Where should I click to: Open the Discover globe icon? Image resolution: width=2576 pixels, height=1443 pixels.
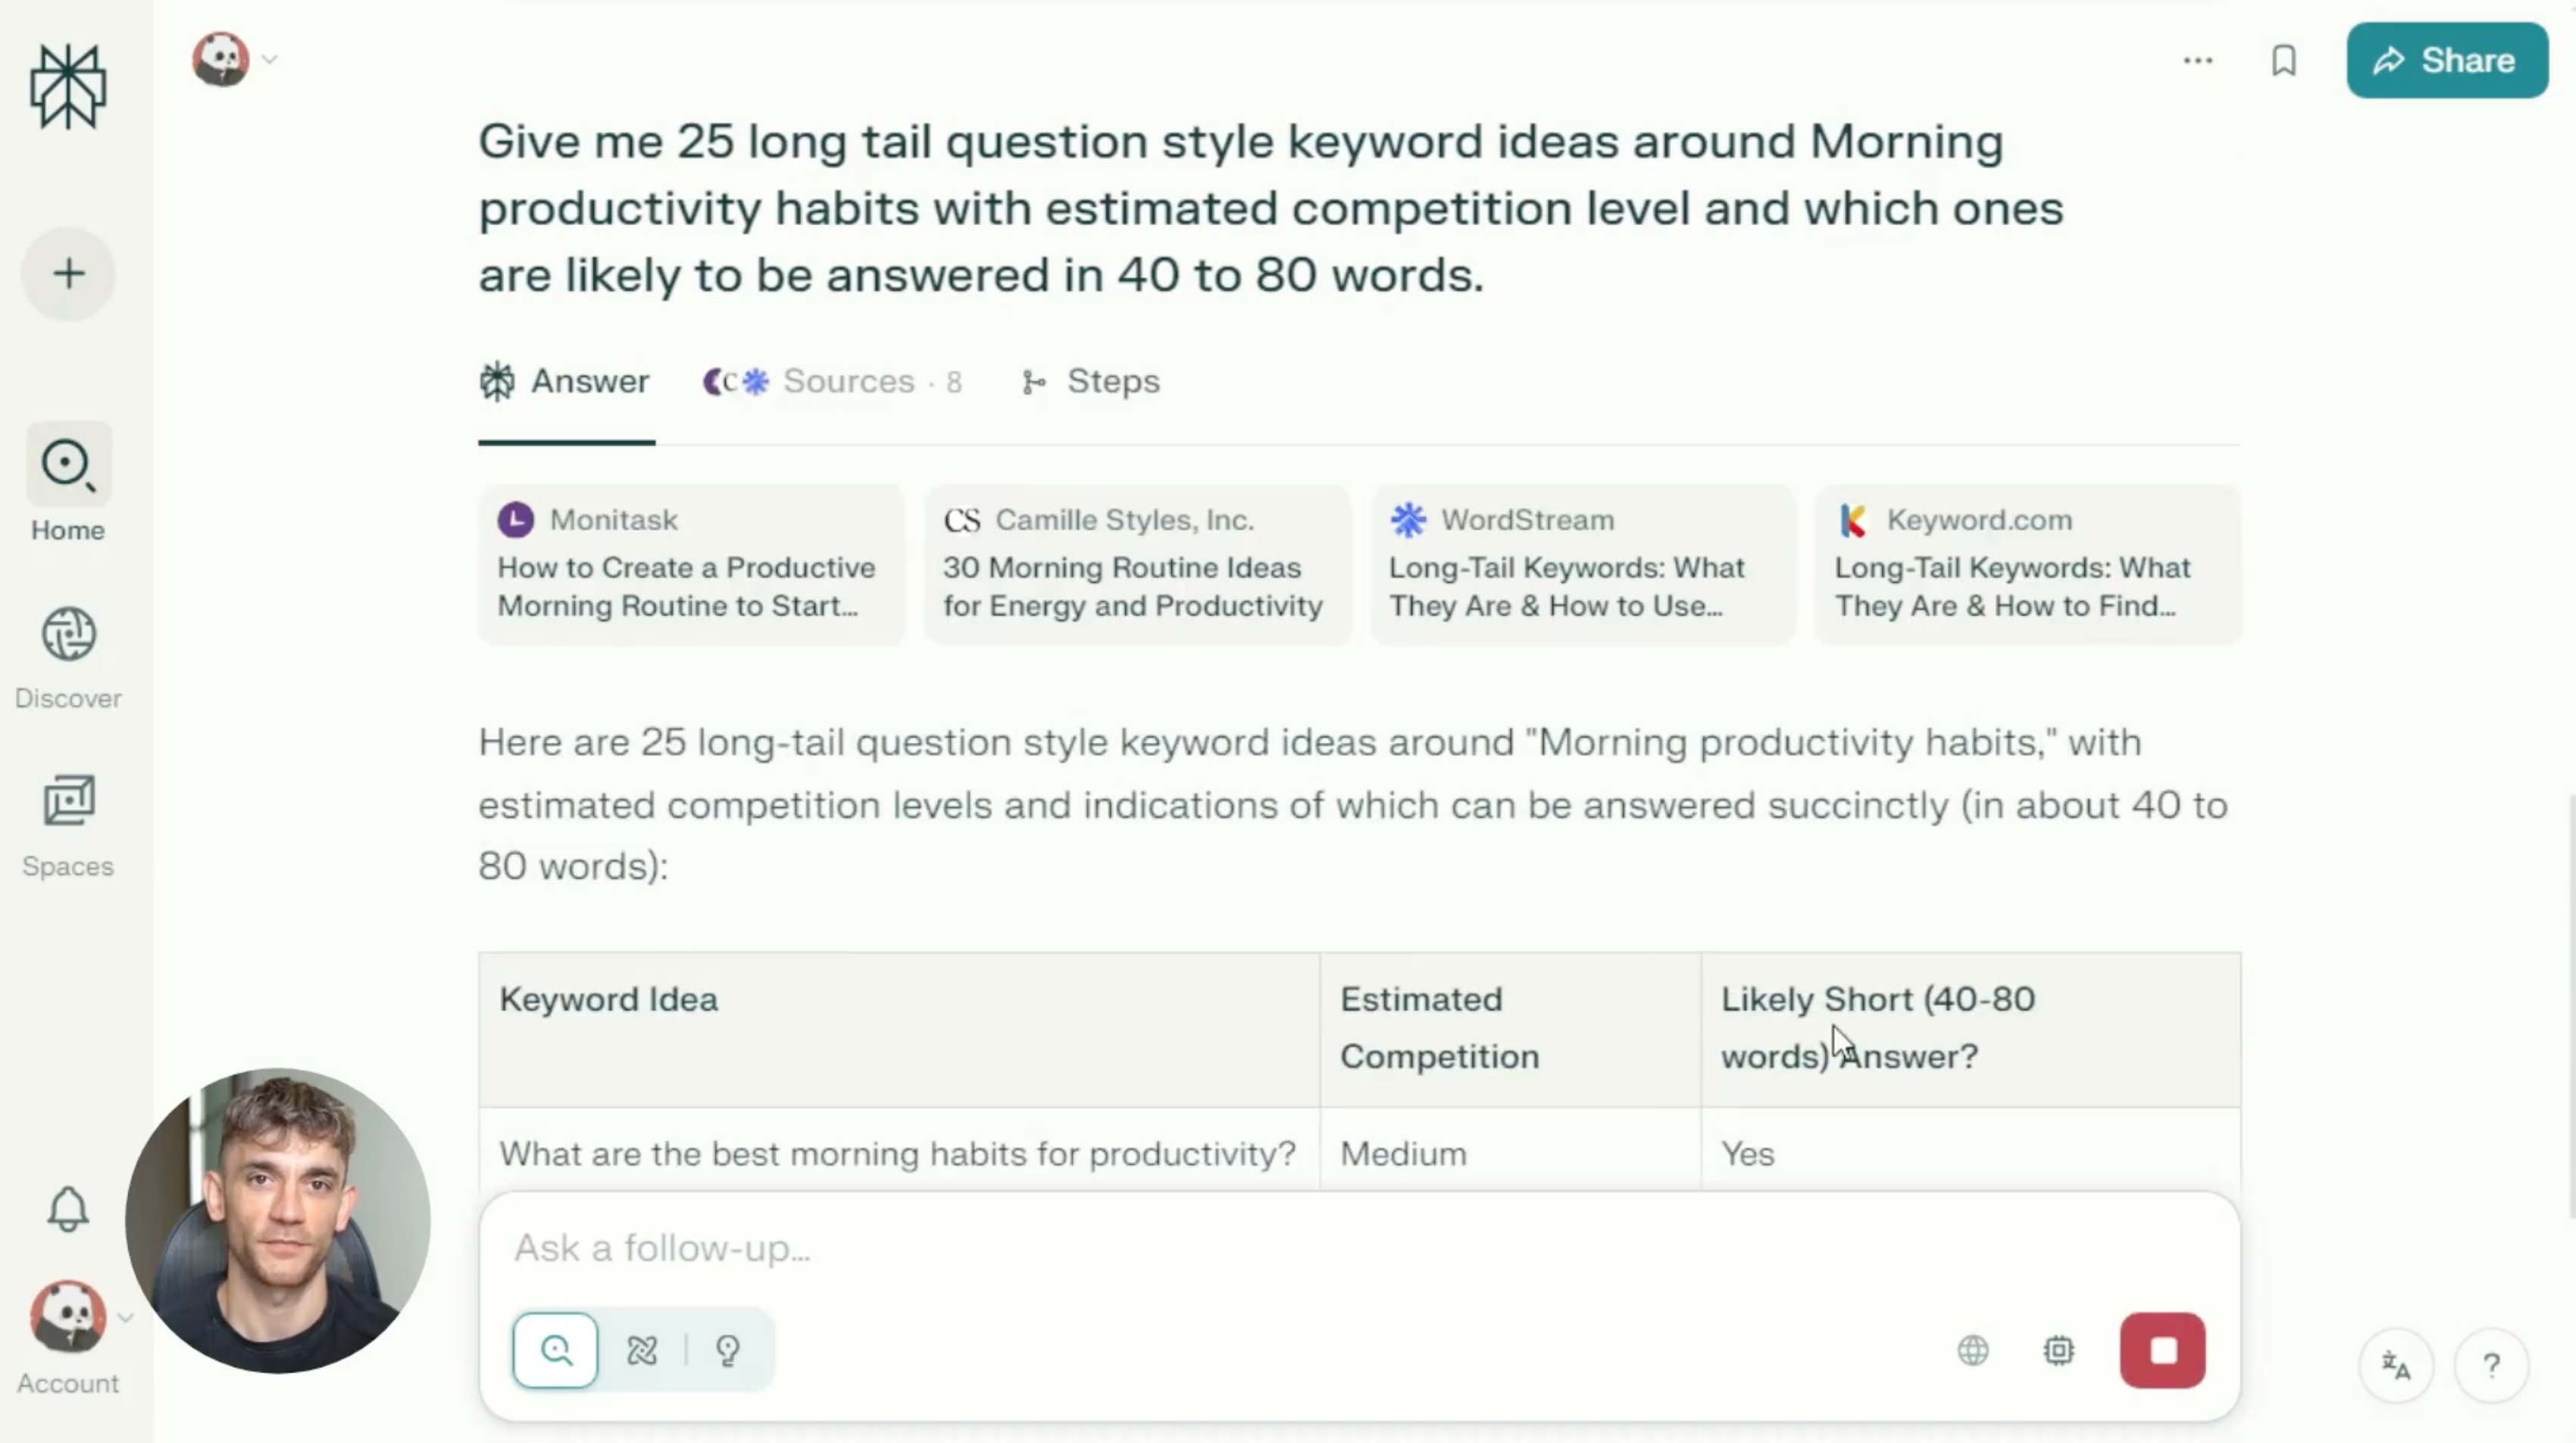(x=68, y=634)
